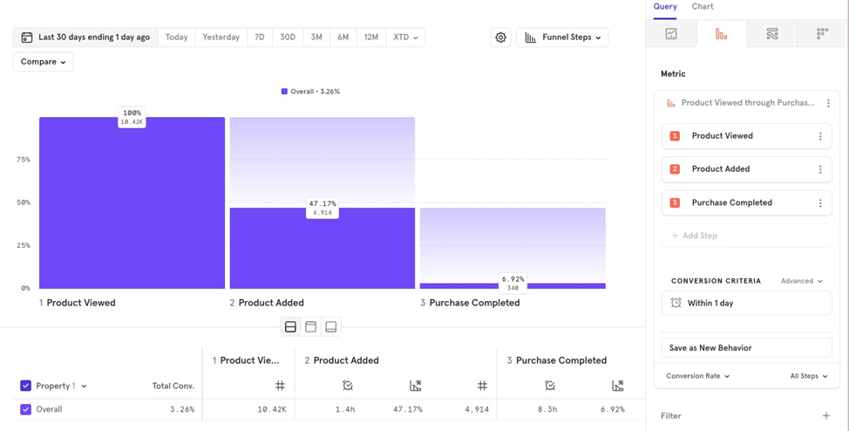The height and width of the screenshot is (431, 849).
Task: Open more options for Product Viewed step
Action: [820, 136]
